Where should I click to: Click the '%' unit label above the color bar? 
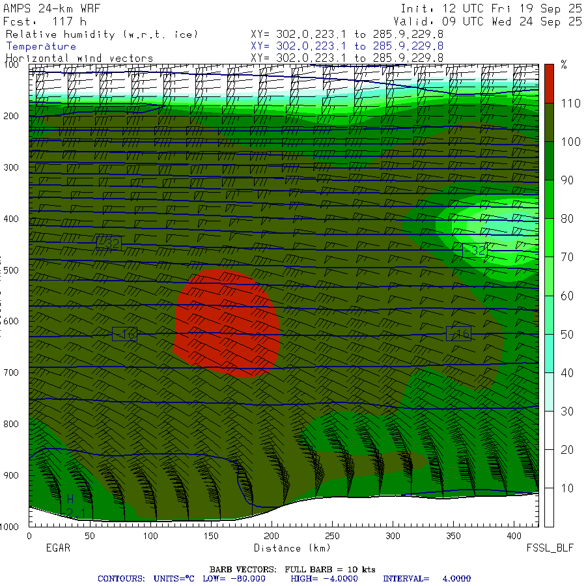(564, 64)
